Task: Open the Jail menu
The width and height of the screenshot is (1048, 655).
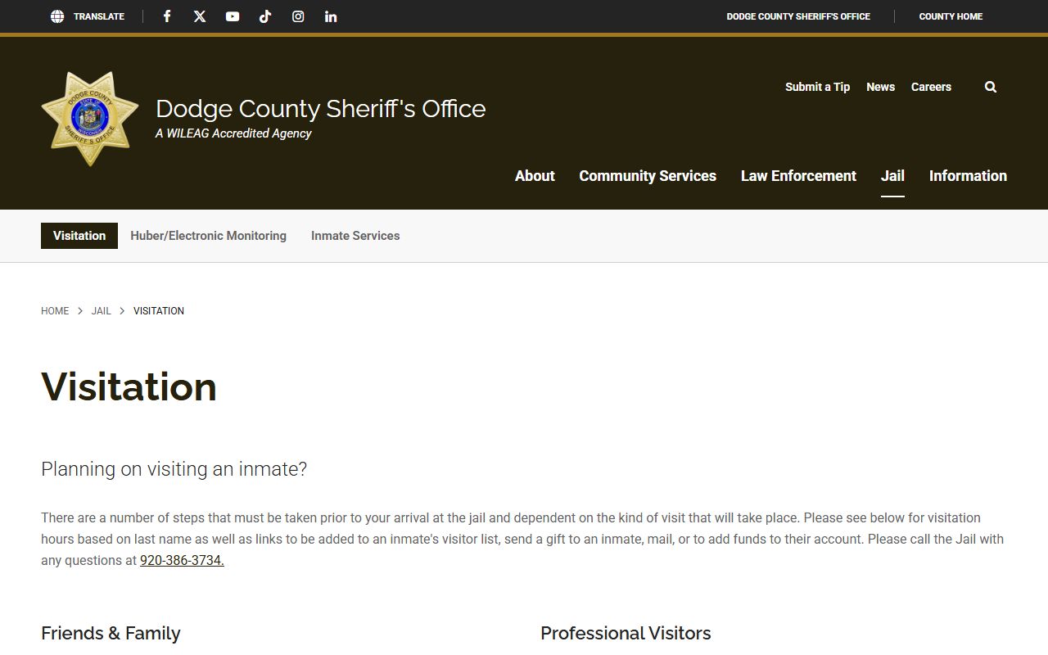Action: point(892,176)
